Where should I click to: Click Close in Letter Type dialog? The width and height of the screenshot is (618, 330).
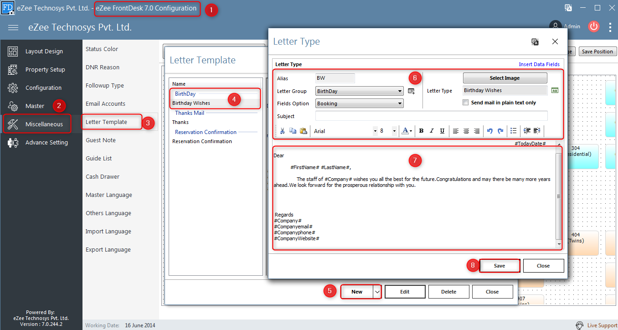[x=543, y=266]
